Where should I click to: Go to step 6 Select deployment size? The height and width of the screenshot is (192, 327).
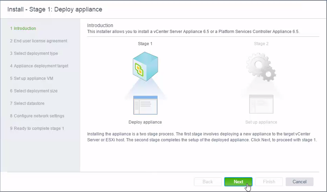click(x=34, y=91)
